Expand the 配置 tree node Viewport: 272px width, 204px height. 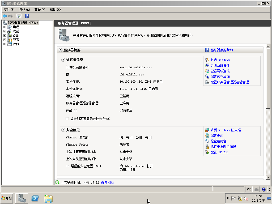(5, 40)
